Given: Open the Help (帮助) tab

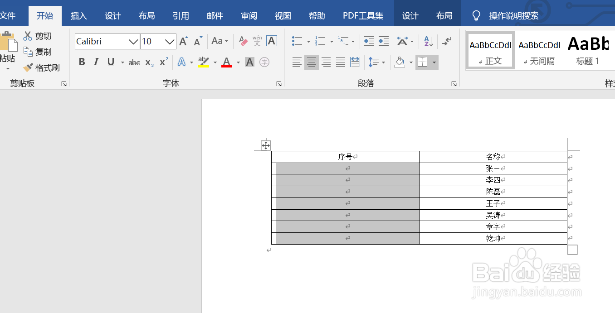Looking at the screenshot, I should click(317, 16).
